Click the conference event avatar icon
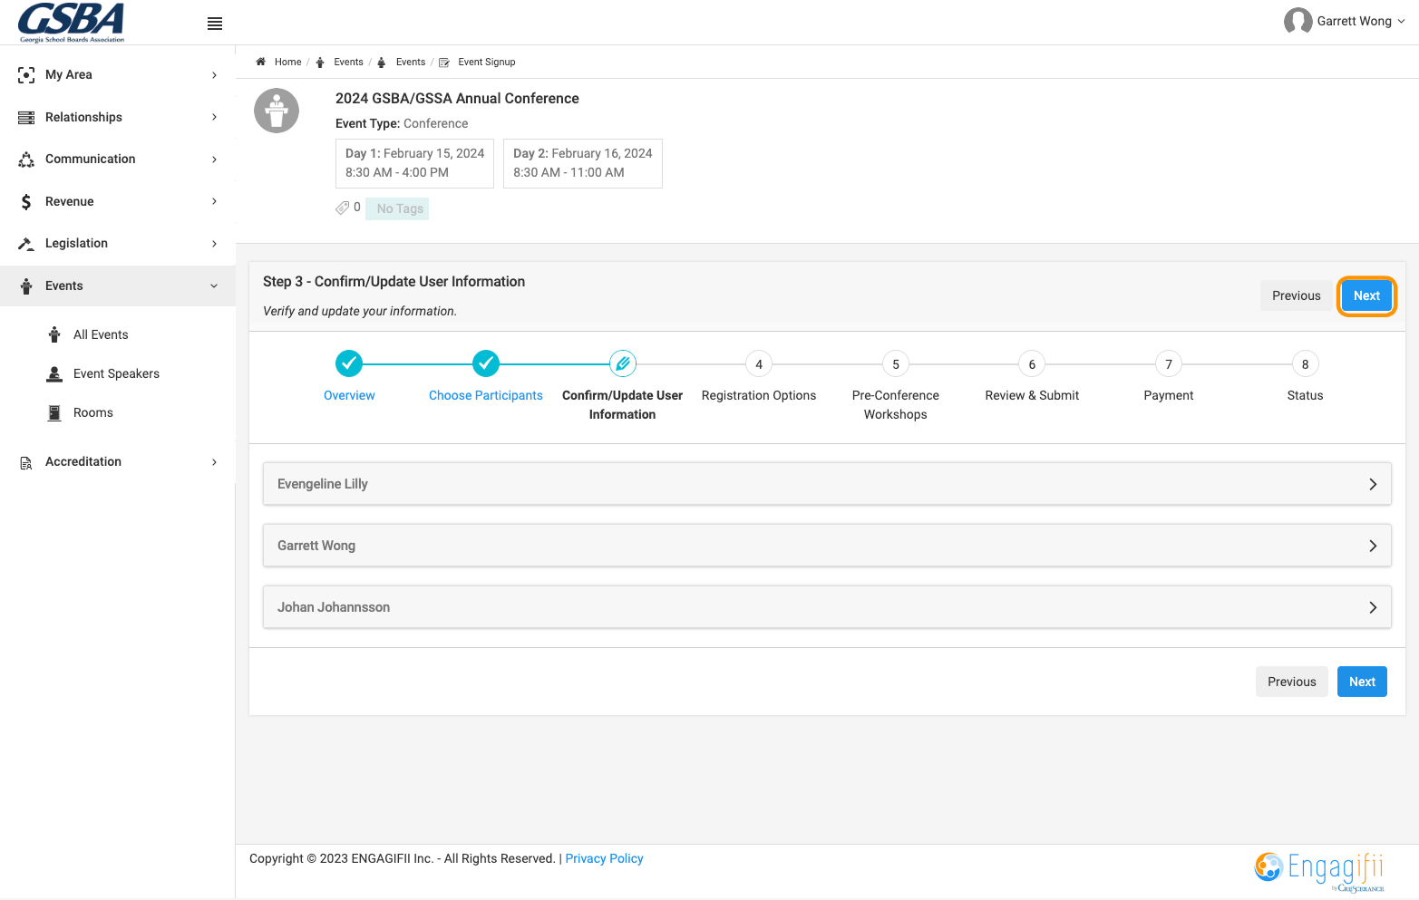Viewport: 1419px width, 900px height. pyautogui.click(x=277, y=111)
